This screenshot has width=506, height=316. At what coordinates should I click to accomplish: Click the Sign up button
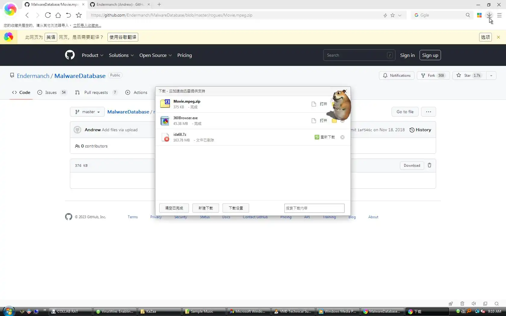[430, 55]
